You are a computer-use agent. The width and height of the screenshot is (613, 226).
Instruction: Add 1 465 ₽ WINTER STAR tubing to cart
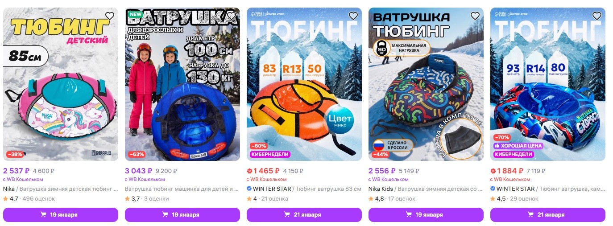304,215
